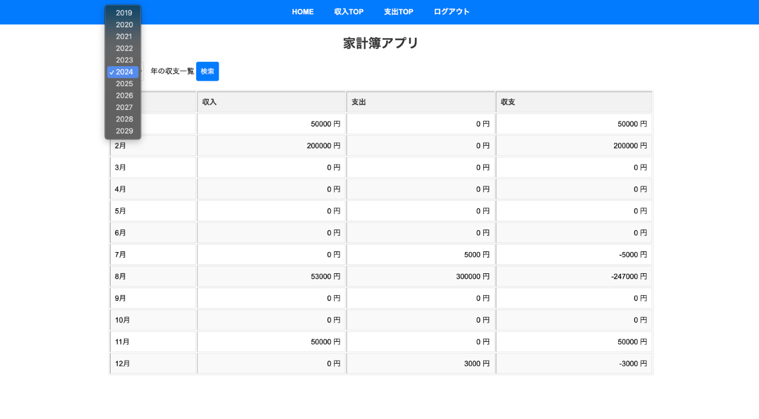Select 2019 from the year dropdown
This screenshot has height=419, width=759.
[x=124, y=13]
